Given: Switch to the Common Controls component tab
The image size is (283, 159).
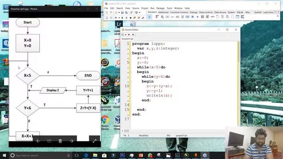Looking at the screenshot, I should tap(179, 12).
